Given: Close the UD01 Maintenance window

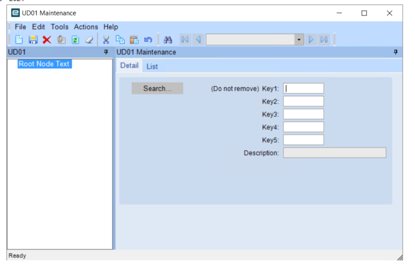Looking at the screenshot, I should 389,13.
